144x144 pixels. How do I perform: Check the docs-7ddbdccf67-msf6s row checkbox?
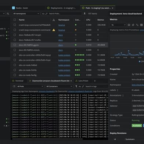[x=15, y=40]
